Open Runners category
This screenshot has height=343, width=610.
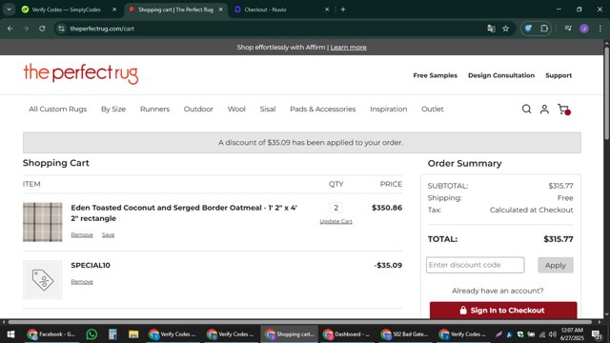(x=154, y=110)
